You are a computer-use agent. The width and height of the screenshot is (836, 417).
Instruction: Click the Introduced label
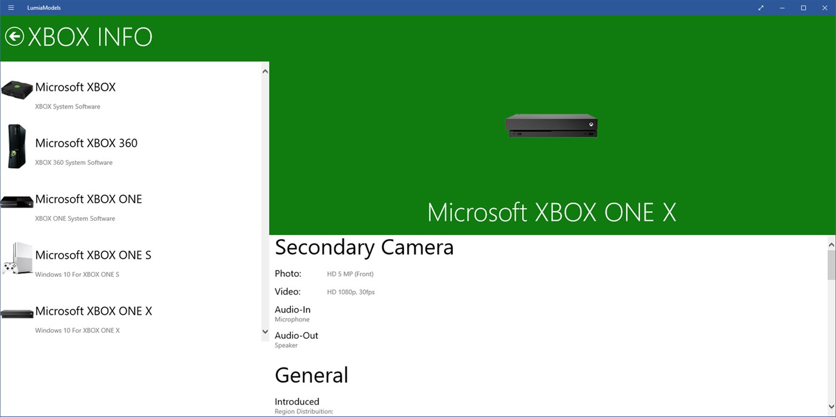pyautogui.click(x=297, y=401)
